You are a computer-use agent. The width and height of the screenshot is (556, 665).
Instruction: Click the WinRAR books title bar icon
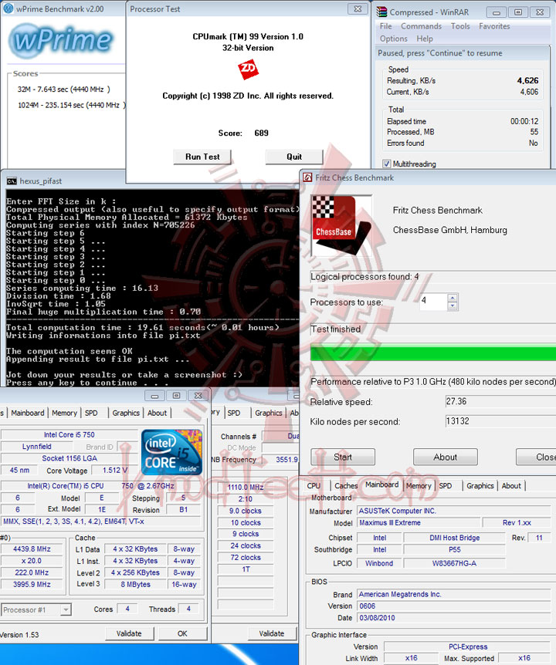(382, 12)
